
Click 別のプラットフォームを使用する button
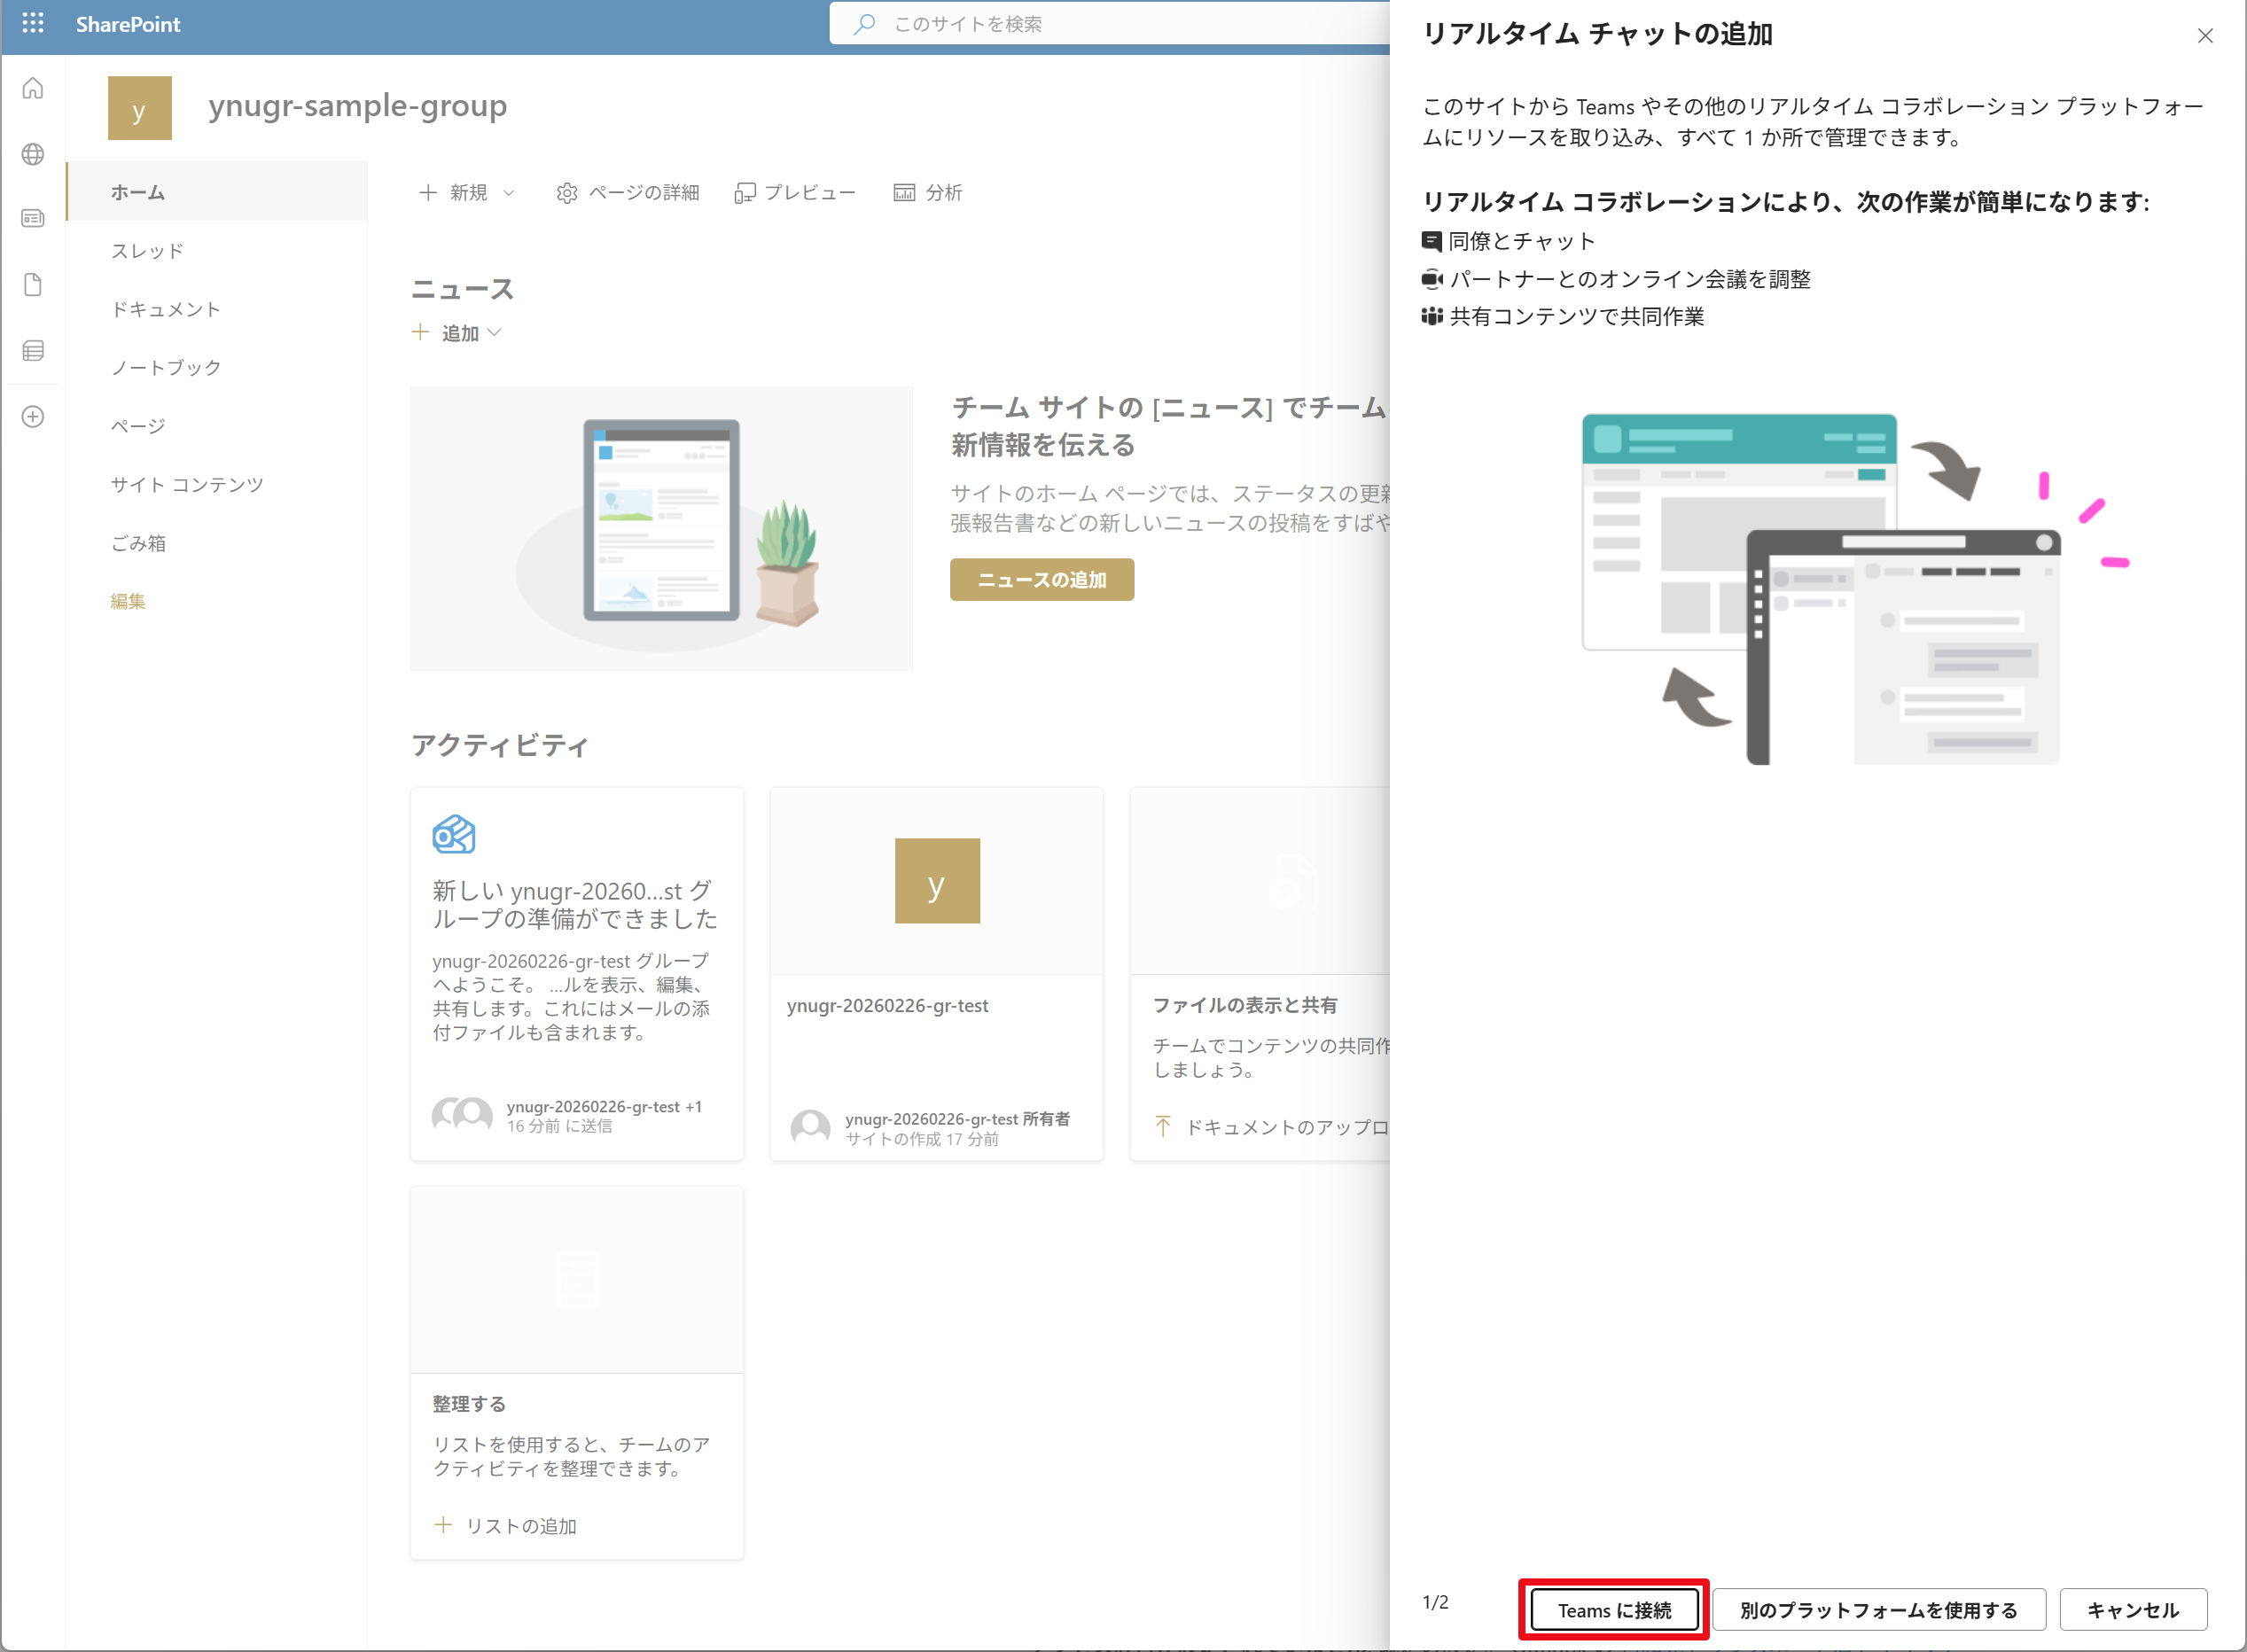coord(1877,1610)
